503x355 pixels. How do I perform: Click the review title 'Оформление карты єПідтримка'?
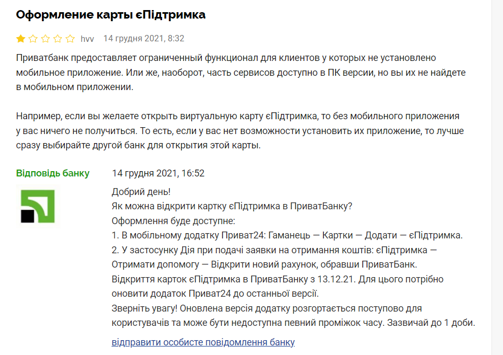pyautogui.click(x=110, y=15)
